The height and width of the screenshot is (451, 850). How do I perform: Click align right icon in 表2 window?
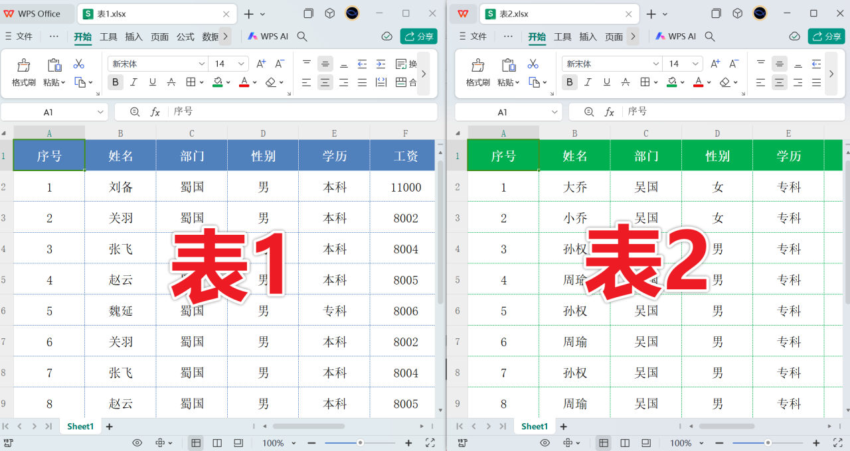click(x=798, y=82)
